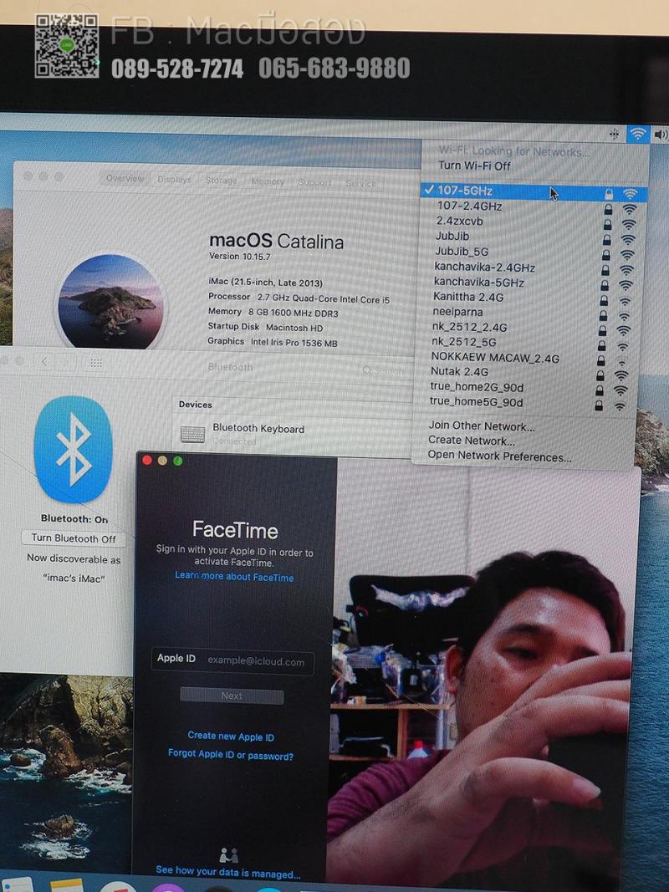
Task: Go back using the Bluetooth window back arrow
Action: coord(44,362)
